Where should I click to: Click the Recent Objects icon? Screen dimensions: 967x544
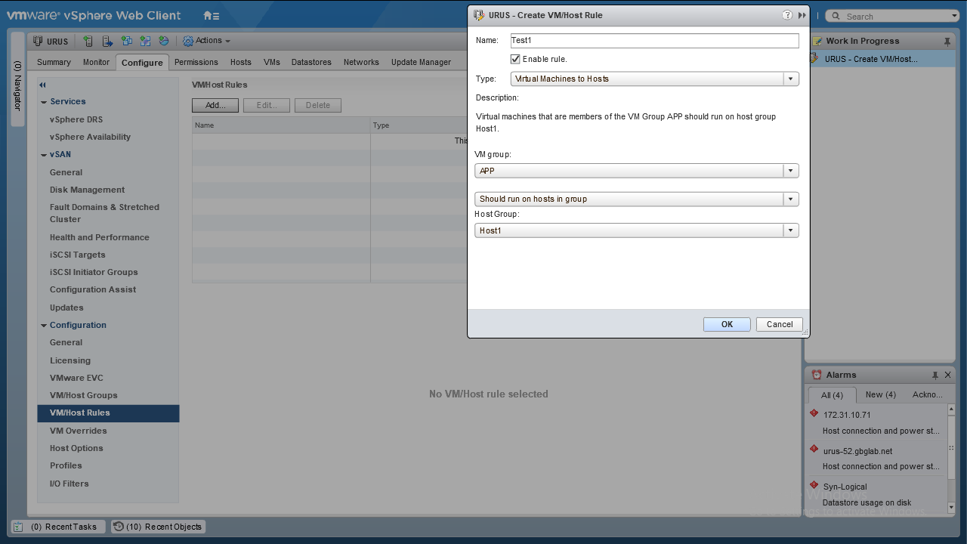click(119, 527)
